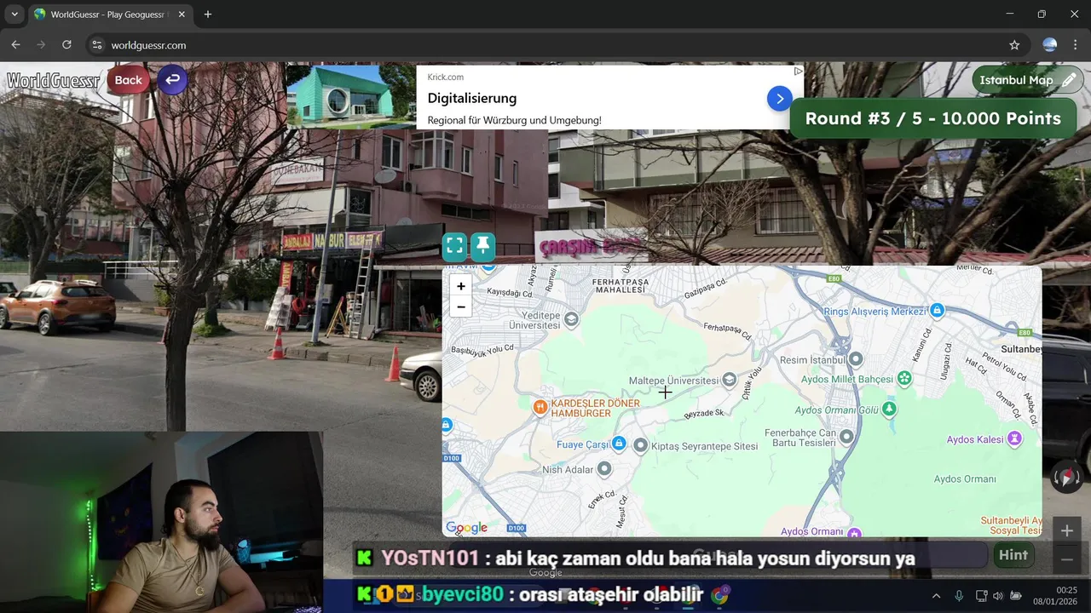Image resolution: width=1091 pixels, height=613 pixels.
Task: Expand the guess map to fullscreen
Action: [455, 247]
